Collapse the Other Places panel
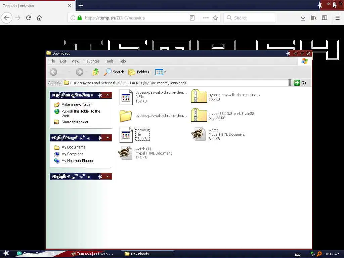 107,137
